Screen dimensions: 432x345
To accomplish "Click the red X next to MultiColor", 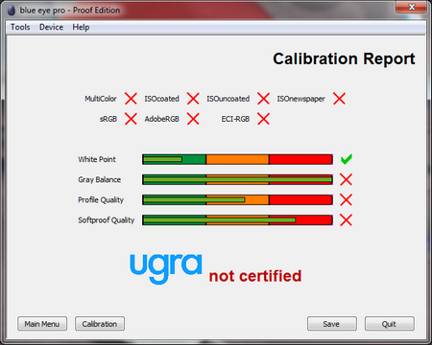I will [x=131, y=99].
